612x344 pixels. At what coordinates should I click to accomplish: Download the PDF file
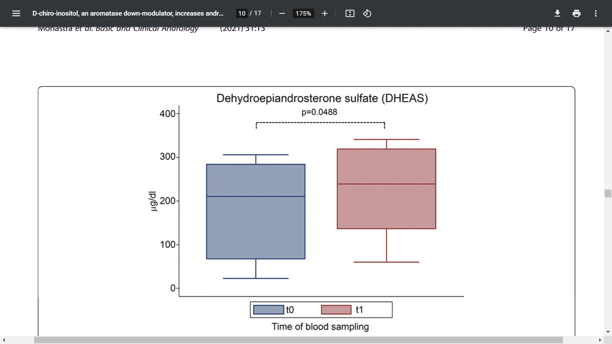(x=557, y=13)
